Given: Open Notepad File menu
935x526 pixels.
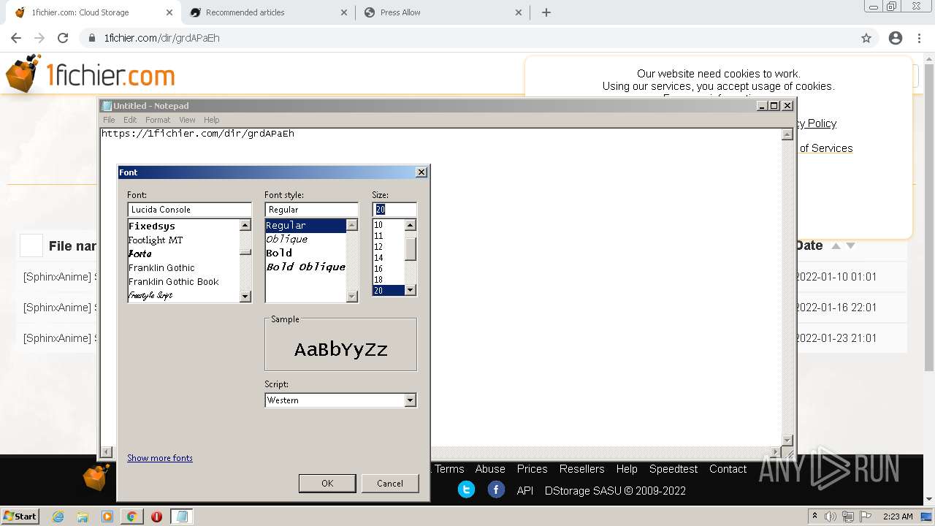Looking at the screenshot, I should (109, 120).
